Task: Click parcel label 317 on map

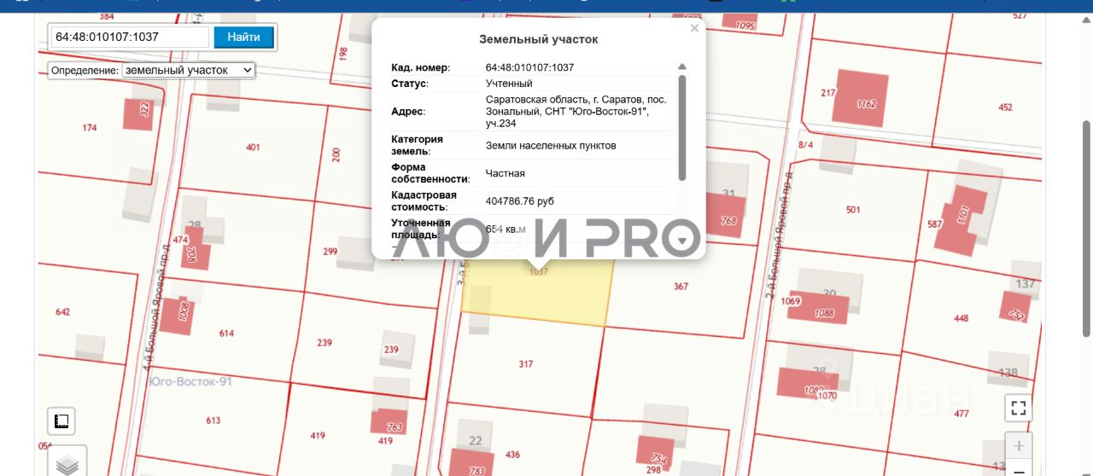Action: 526,364
